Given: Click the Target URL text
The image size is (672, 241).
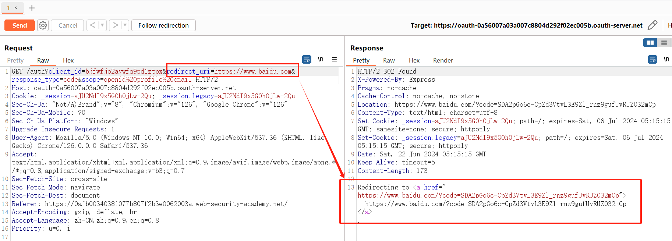Looking at the screenshot, I should (x=538, y=25).
